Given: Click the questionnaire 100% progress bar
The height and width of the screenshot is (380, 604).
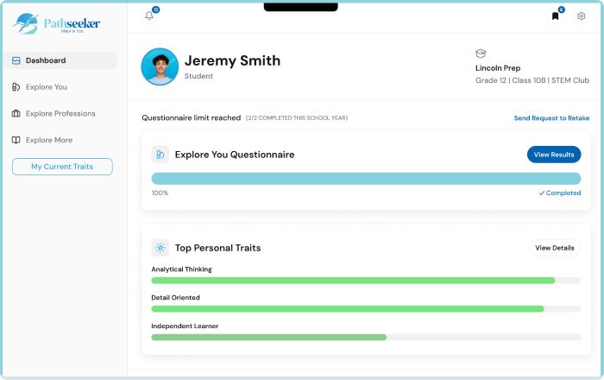Looking at the screenshot, I should click(366, 179).
